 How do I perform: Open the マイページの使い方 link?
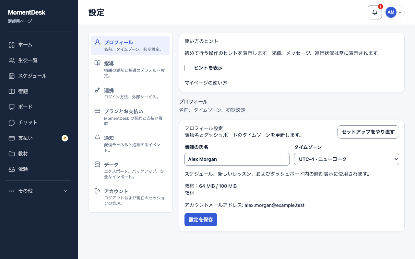[x=206, y=83]
